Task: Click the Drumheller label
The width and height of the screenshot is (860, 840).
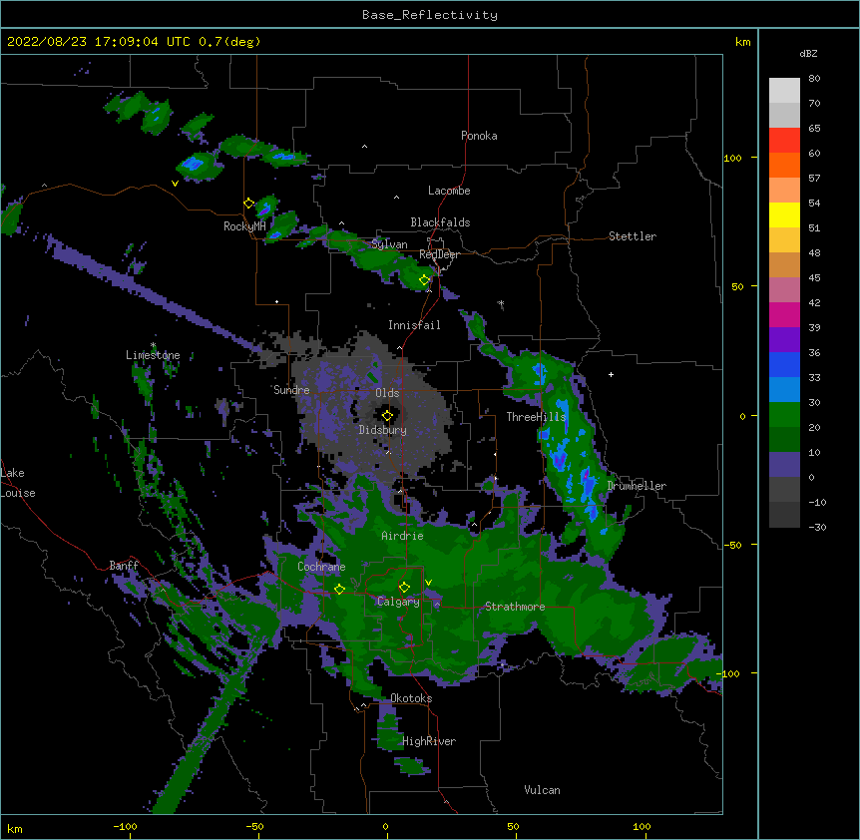Action: pyautogui.click(x=637, y=486)
